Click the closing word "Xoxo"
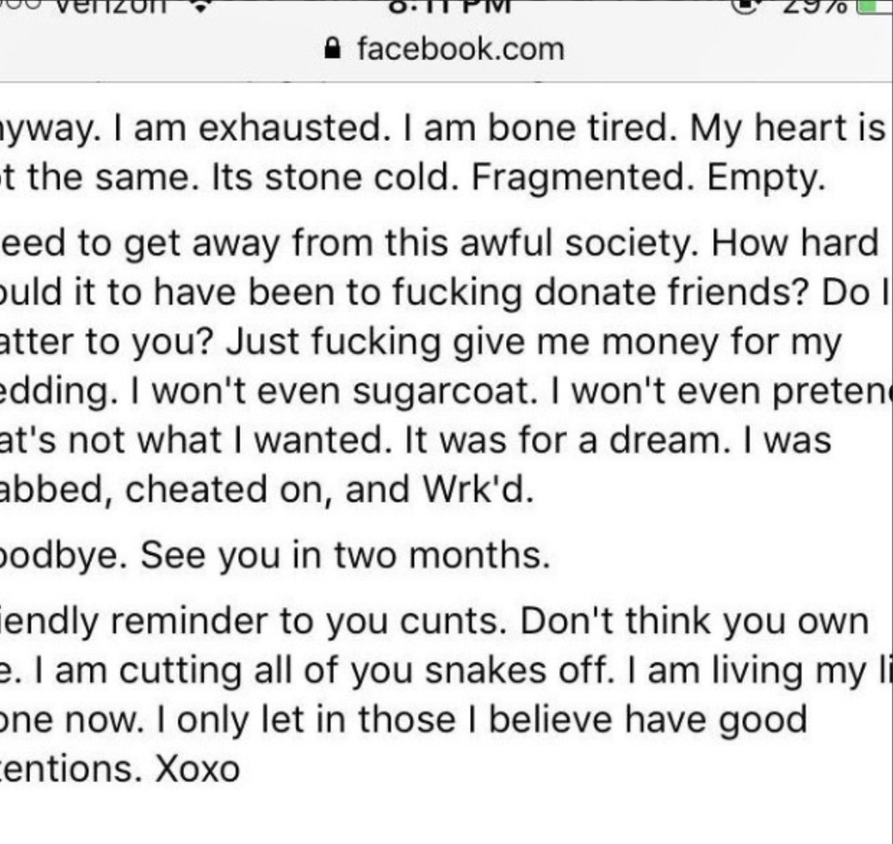The height and width of the screenshot is (844, 893). 198,769
